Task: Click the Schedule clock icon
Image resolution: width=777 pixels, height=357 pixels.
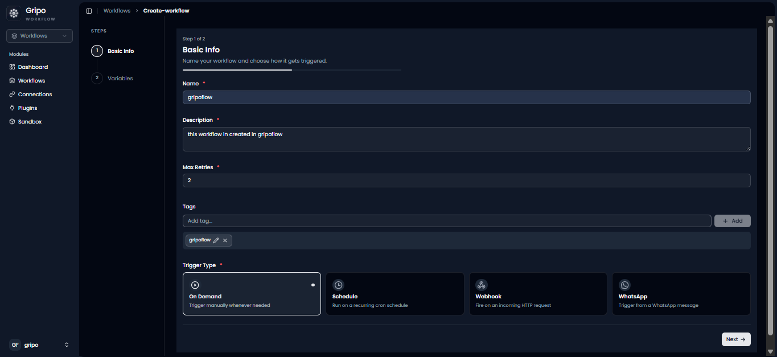Action: 338,285
